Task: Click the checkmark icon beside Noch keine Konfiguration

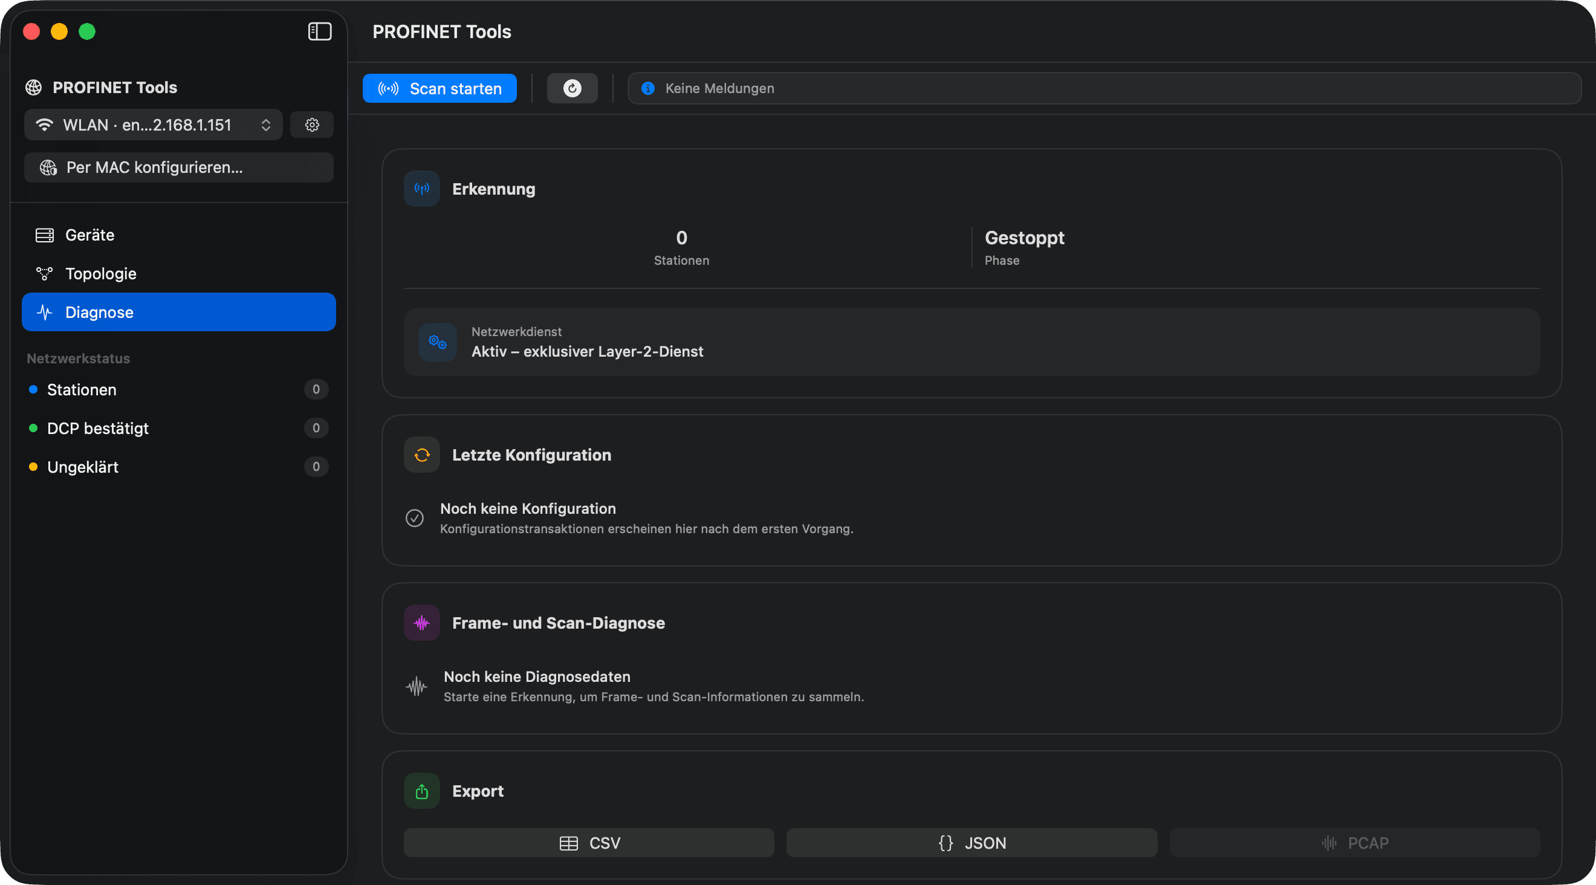Action: 415,517
